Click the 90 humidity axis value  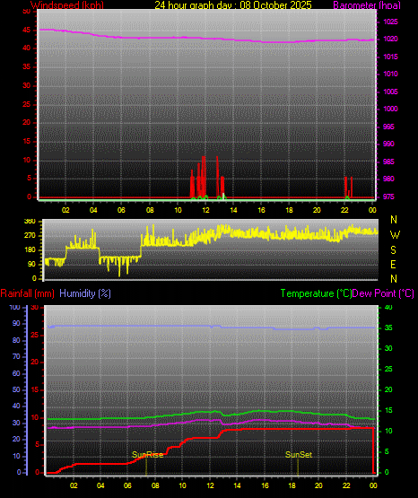[16, 323]
